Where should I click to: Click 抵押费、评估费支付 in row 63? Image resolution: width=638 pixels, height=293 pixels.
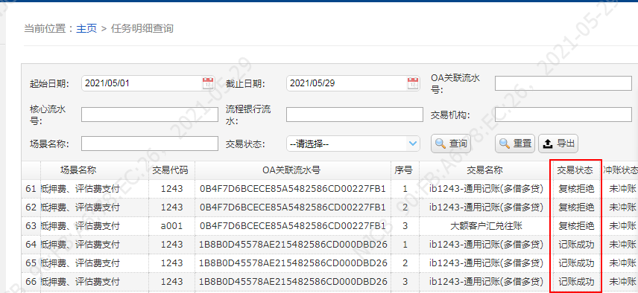(80, 226)
